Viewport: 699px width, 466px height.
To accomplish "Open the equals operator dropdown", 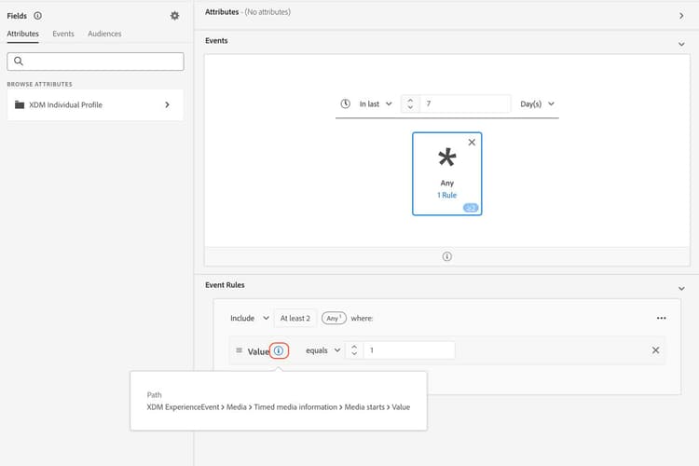I will (323, 350).
